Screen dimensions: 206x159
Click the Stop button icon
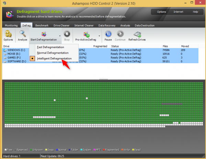[67, 34]
